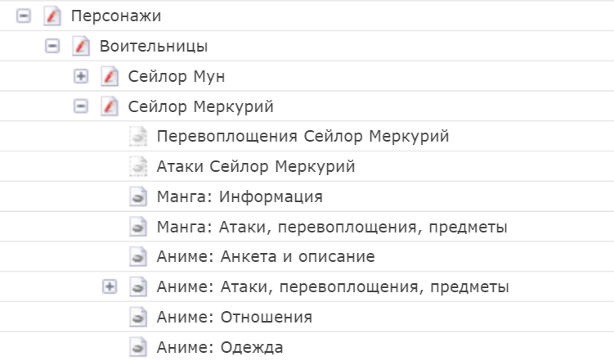614x361 pixels.
Task: Open the Манга: Информация page
Action: click(240, 197)
